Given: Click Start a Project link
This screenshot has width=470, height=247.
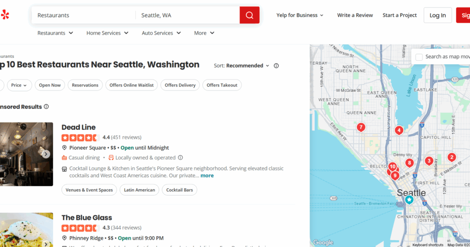Looking at the screenshot, I should tap(400, 15).
